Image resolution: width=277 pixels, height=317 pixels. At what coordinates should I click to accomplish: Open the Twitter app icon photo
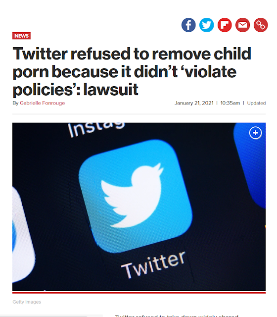[x=139, y=207]
